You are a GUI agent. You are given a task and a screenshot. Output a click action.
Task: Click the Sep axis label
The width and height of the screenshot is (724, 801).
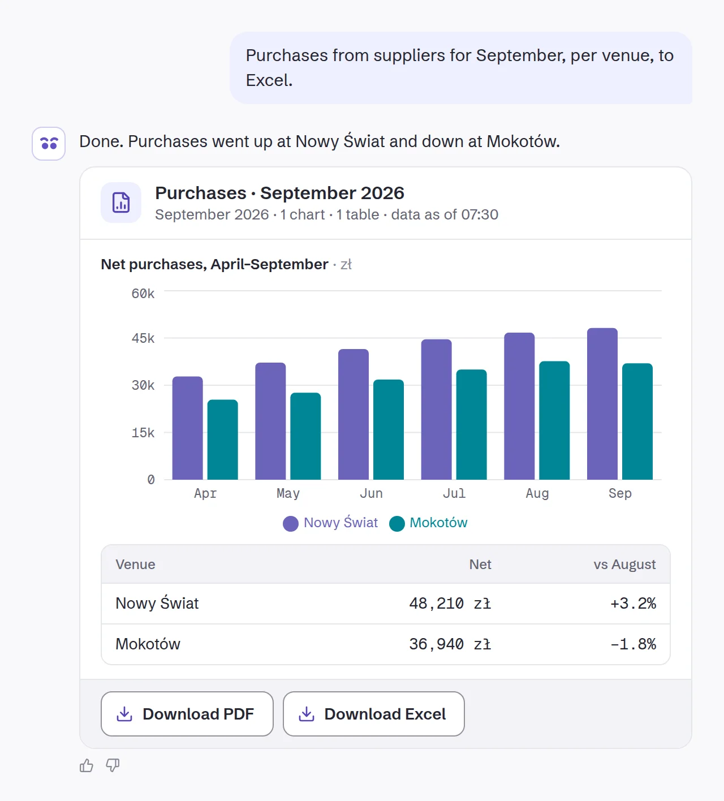tap(620, 493)
